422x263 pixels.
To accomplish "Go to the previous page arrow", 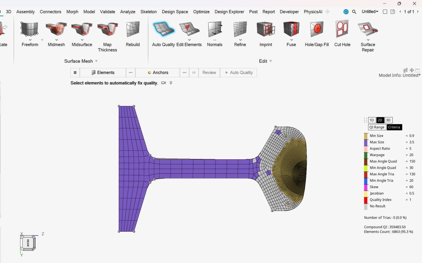I will click(x=400, y=12).
